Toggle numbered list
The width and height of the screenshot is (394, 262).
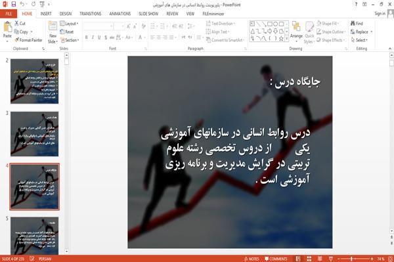click(162, 26)
